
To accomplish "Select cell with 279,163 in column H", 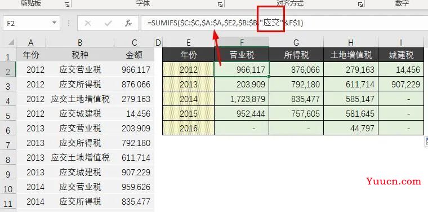I will pyautogui.click(x=351, y=69).
